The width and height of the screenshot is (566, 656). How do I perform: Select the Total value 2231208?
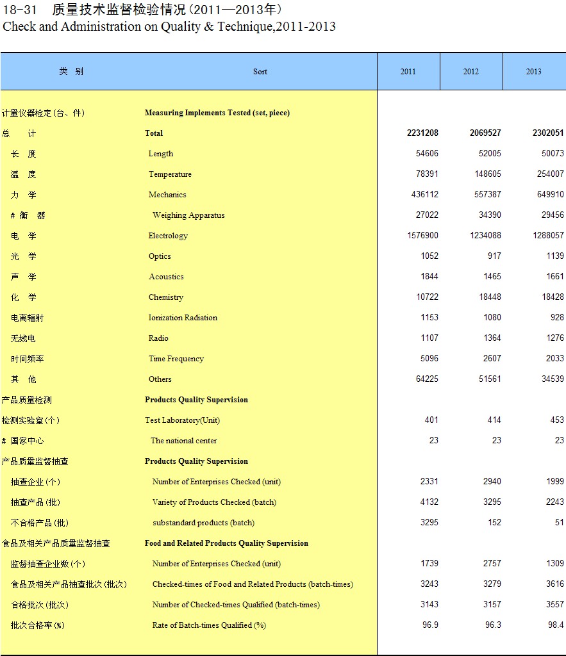422,133
